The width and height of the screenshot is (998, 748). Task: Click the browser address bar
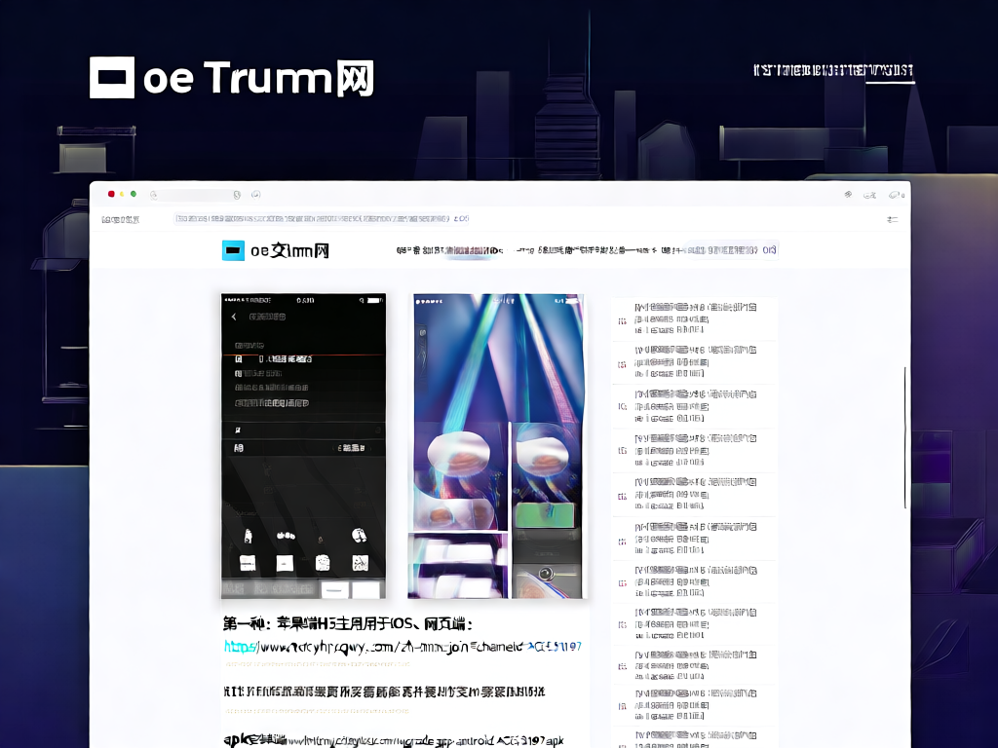(195, 195)
